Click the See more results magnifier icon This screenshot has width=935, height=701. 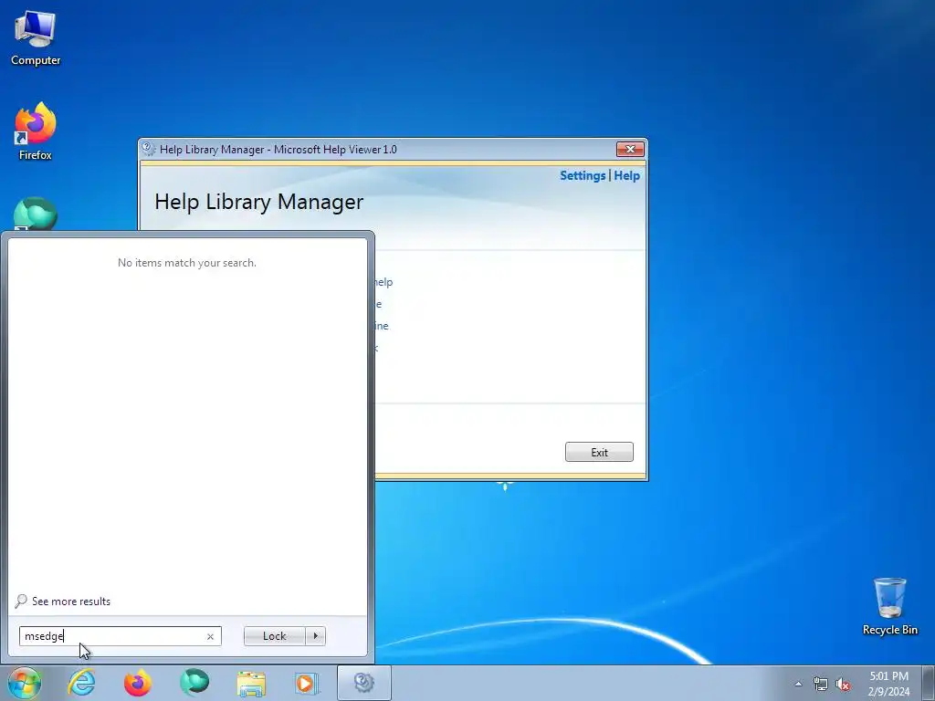21,601
